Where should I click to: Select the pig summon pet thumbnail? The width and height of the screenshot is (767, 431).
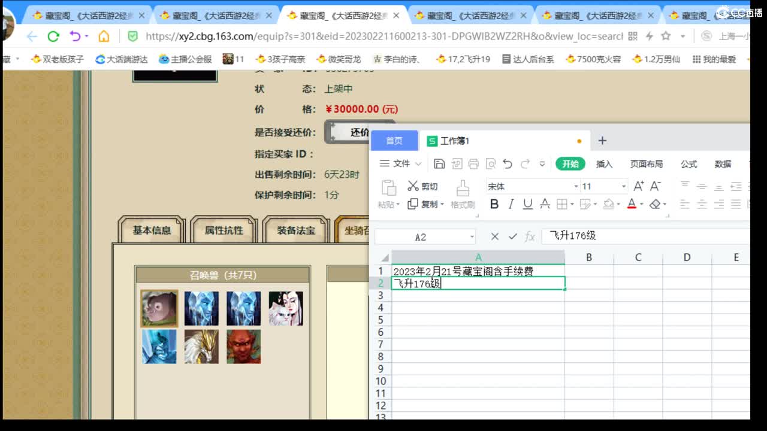(159, 308)
